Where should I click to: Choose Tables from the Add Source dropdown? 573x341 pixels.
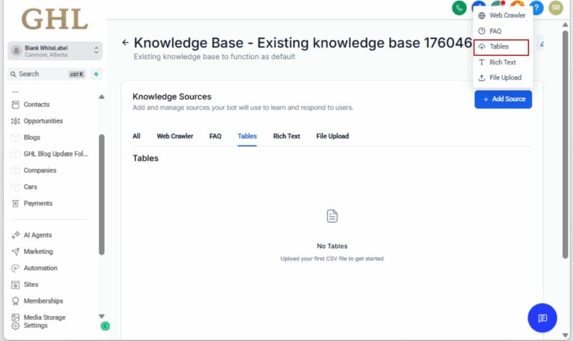[501, 47]
